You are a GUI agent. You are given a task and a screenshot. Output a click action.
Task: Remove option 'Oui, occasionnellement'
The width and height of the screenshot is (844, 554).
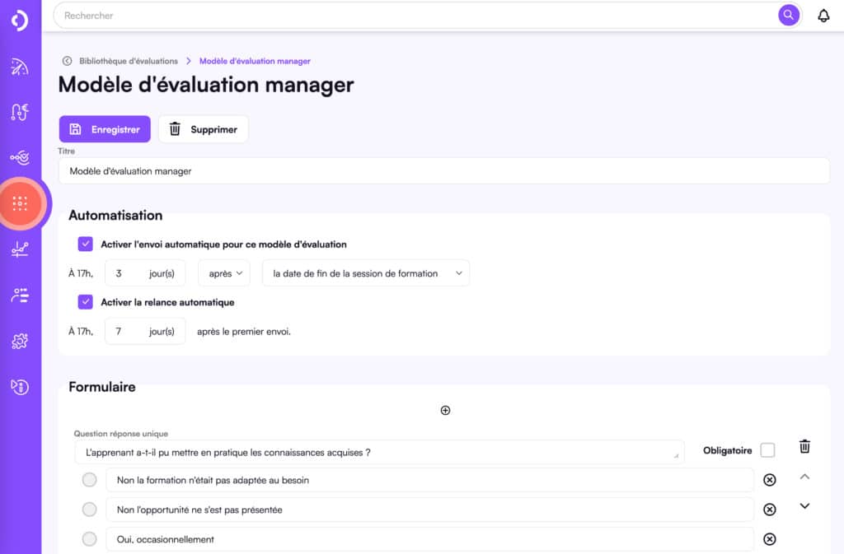[769, 539]
